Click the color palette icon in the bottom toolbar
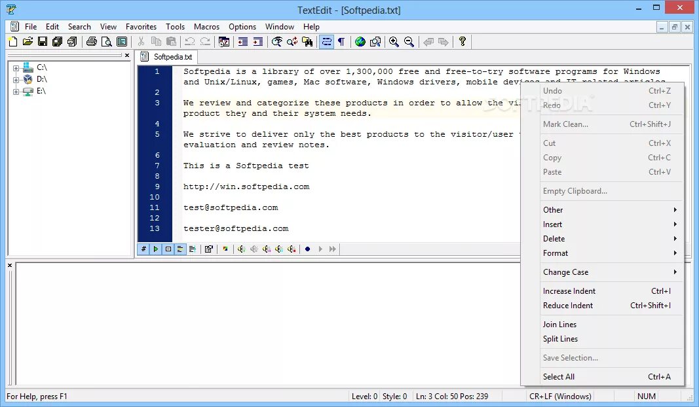 click(x=225, y=249)
